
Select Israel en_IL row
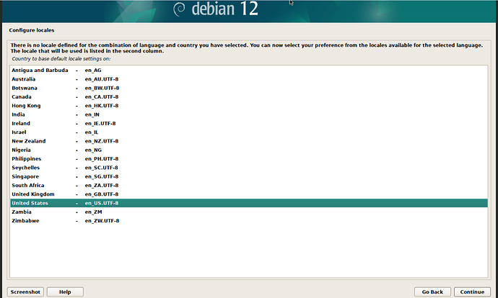pos(249,132)
